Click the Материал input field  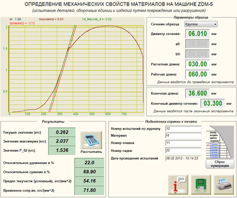[x=183, y=135]
